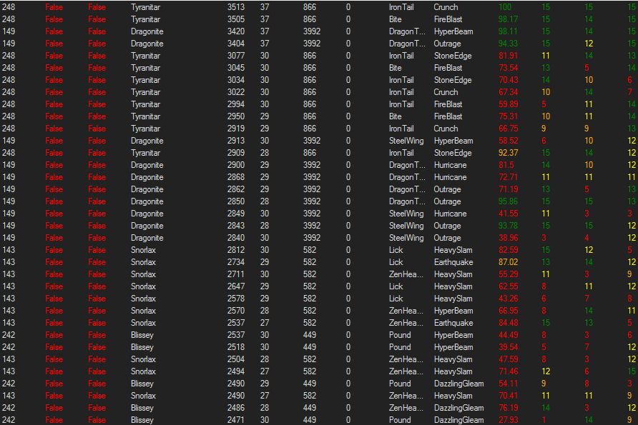Click the 3404 CP cell
Screen dimensions: 638x425
(235, 44)
